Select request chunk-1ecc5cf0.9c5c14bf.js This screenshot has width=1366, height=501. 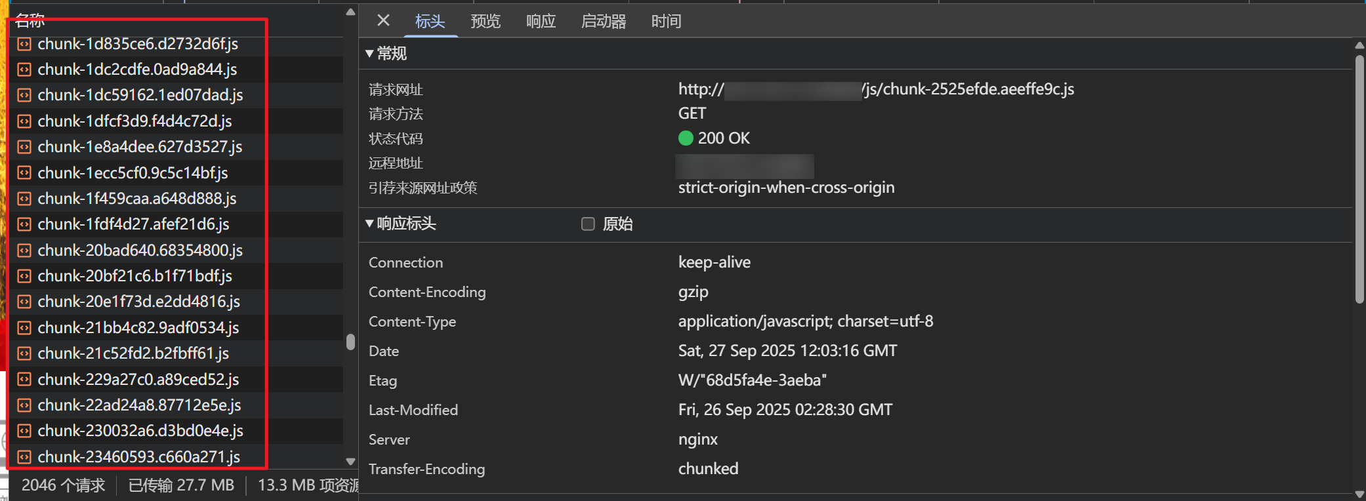click(x=133, y=173)
